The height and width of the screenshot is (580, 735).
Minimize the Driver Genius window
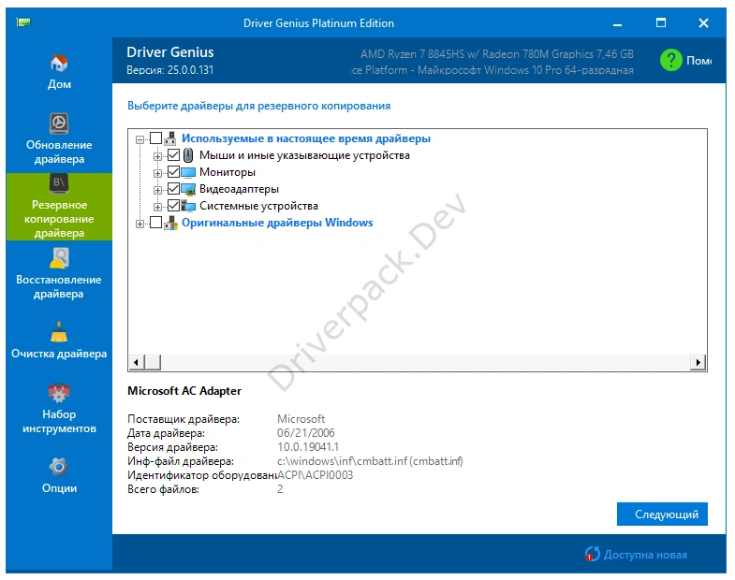pyautogui.click(x=617, y=23)
